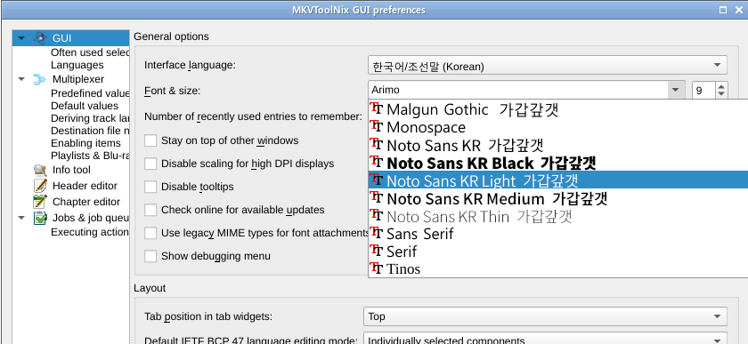The image size is (748, 344).
Task: Choose Monospace font from list
Action: [558, 127]
